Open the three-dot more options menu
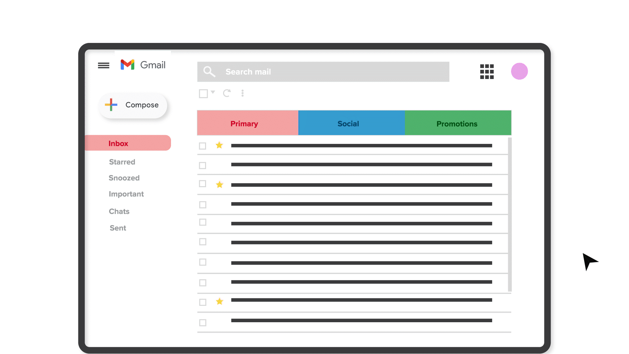This screenshot has height=354, width=629. (242, 93)
